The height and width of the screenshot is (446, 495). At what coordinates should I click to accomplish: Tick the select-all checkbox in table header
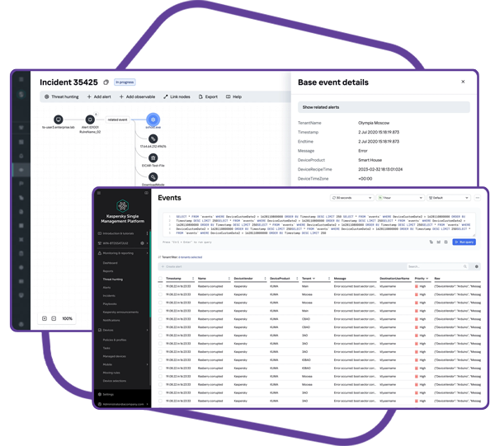[161, 279]
